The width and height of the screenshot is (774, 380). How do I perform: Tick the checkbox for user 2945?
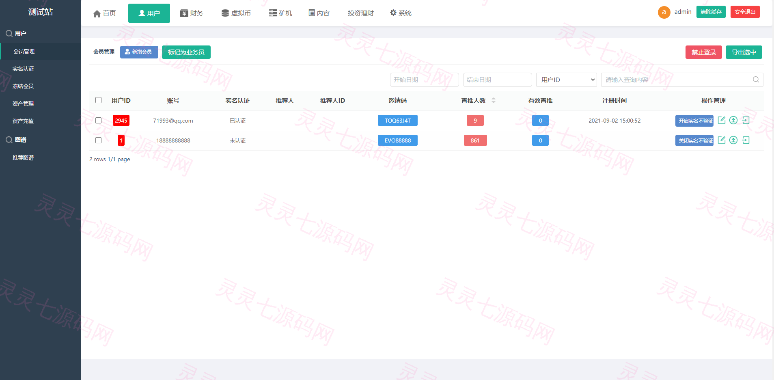98,120
